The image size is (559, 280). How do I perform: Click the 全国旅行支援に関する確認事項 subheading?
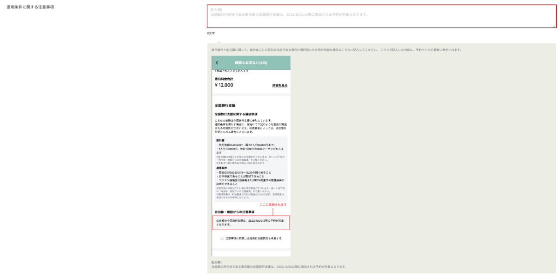pos(236,114)
